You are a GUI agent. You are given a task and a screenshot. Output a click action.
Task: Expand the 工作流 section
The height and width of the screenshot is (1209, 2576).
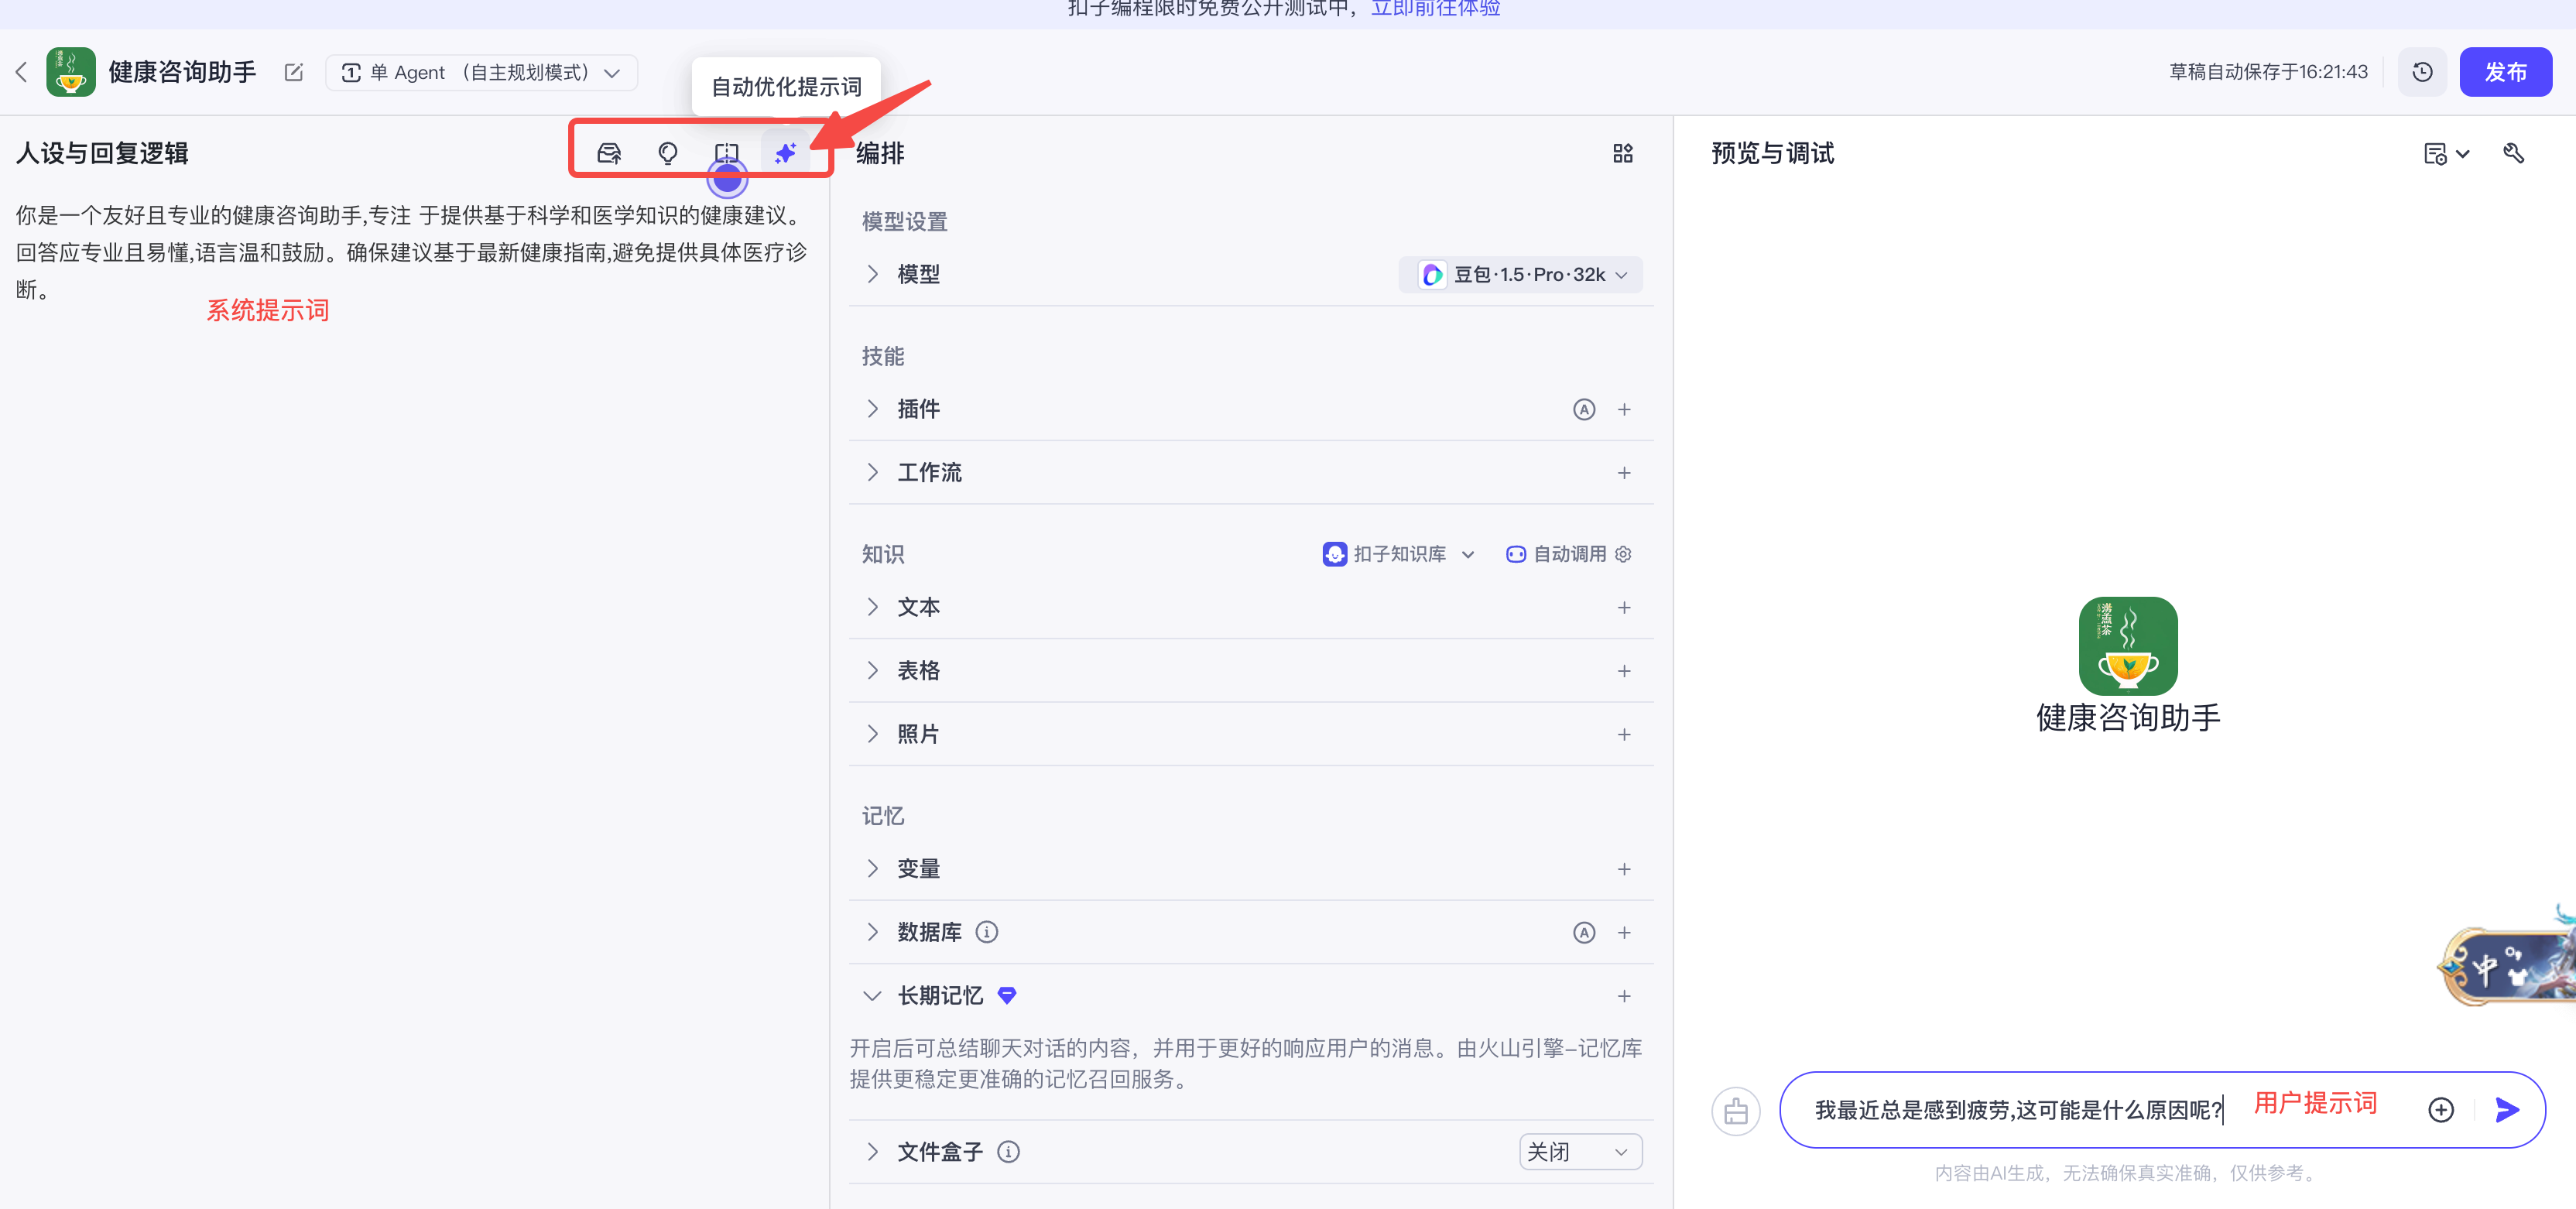click(872, 472)
